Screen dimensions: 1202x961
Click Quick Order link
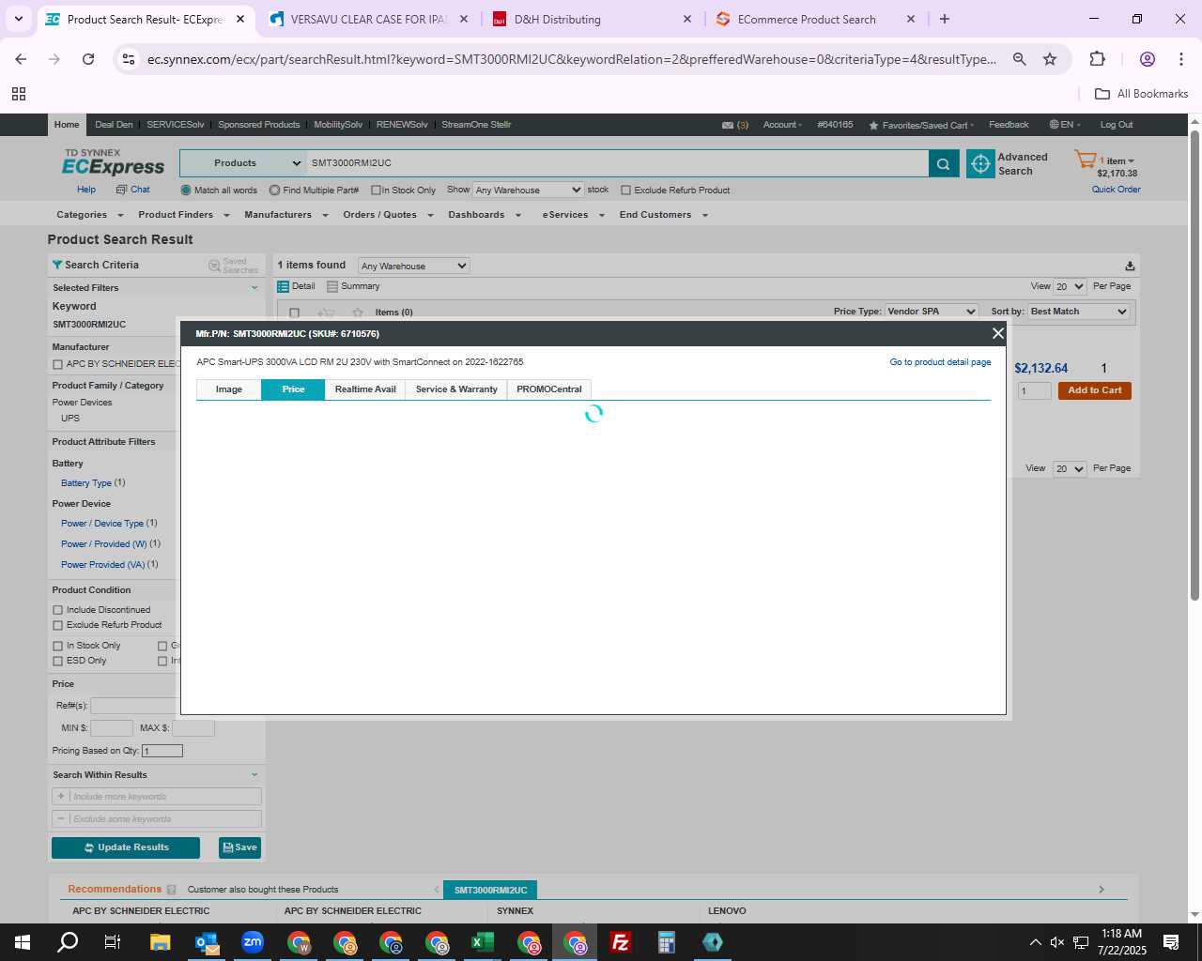click(1117, 190)
